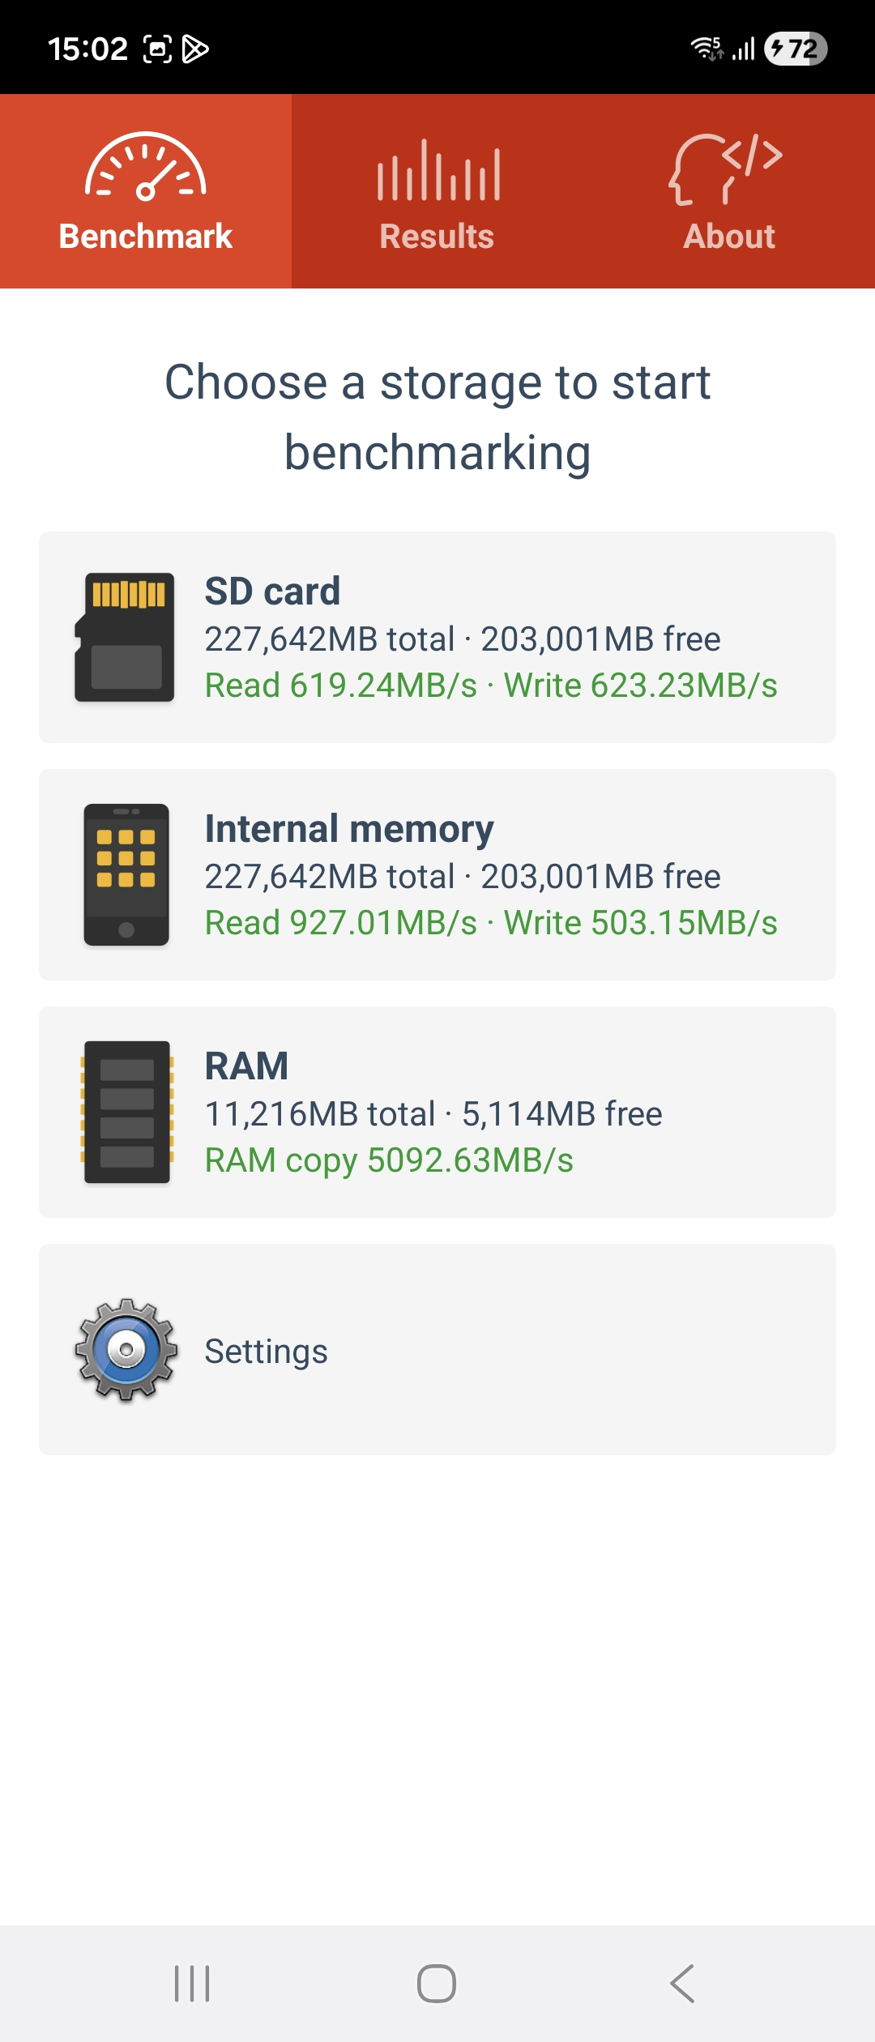Tap SD card read/write speed text
Viewport: 875px width, 2042px height.
click(490, 686)
